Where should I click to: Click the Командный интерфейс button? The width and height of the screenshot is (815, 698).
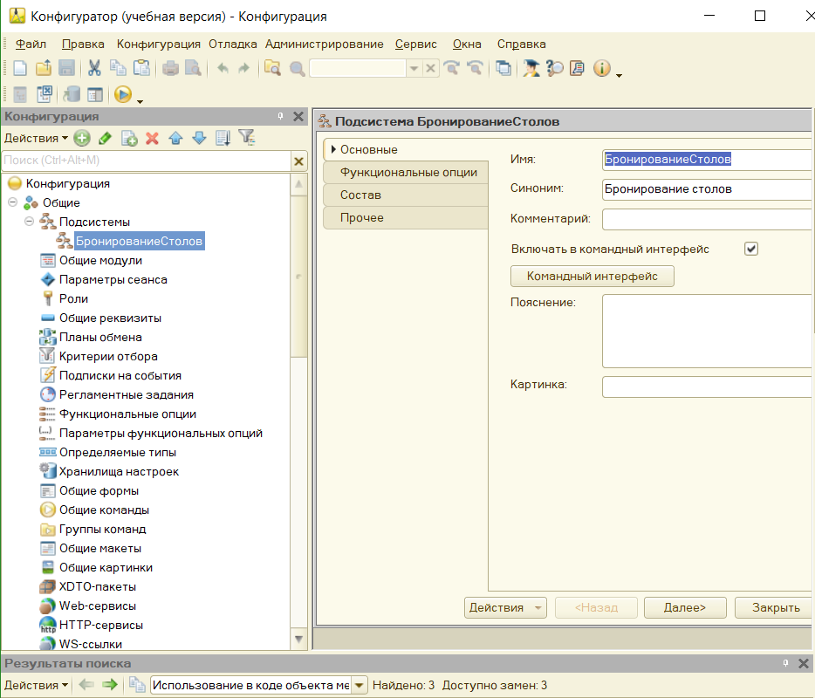coord(592,277)
